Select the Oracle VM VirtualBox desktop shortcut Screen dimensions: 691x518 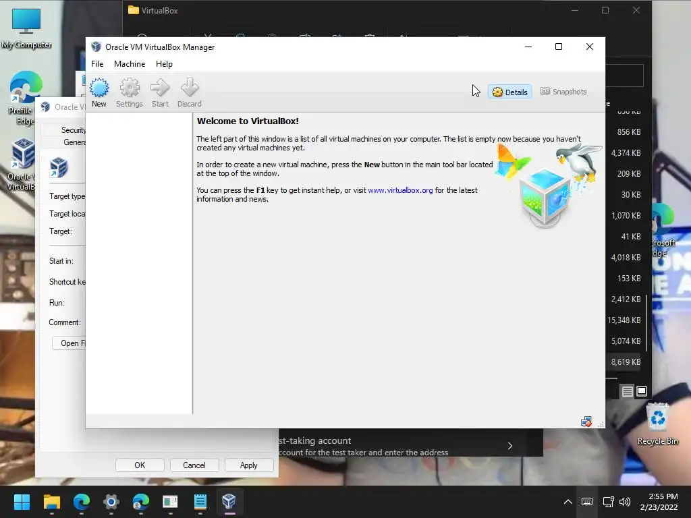pyautogui.click(x=22, y=165)
